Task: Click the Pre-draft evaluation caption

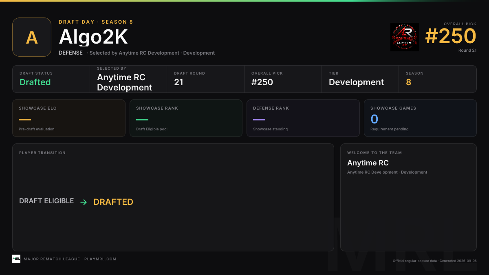Action: point(37,129)
